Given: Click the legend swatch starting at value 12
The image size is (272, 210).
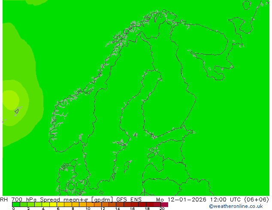Looking at the screenshot, I should 105,204.
